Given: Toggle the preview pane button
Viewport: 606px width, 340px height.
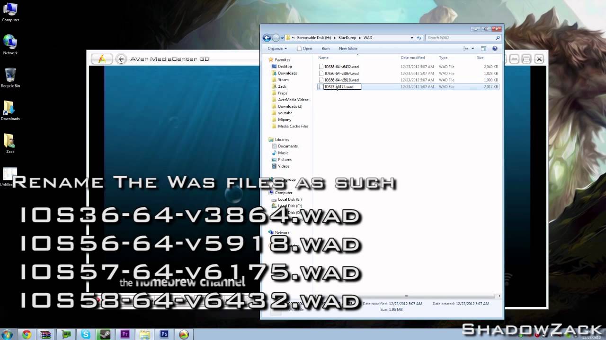Looking at the screenshot, I should coord(483,48).
